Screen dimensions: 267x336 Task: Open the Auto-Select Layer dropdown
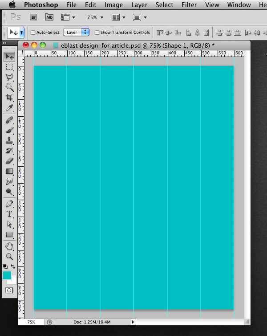77,33
